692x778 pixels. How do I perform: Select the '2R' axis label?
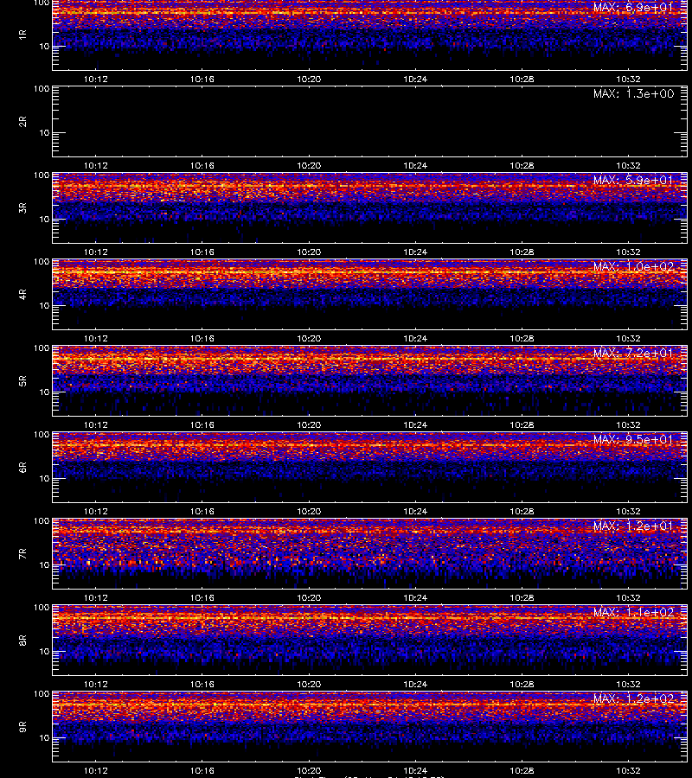(x=22, y=122)
